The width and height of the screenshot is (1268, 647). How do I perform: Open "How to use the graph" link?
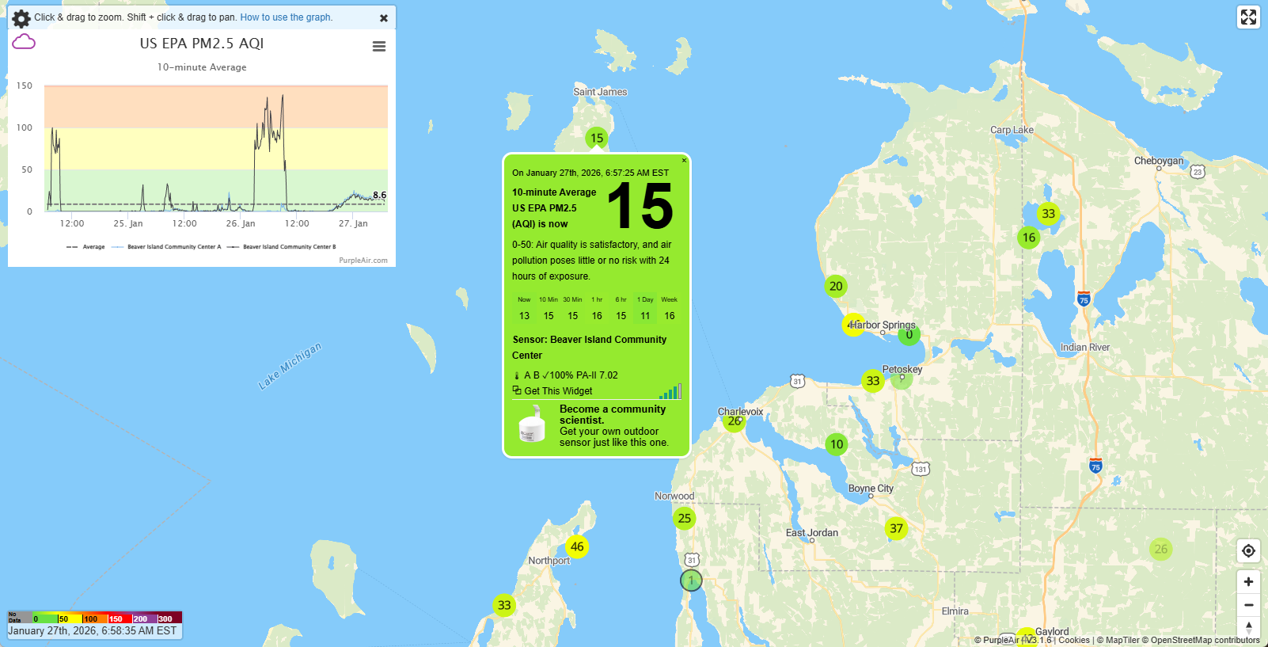point(286,17)
